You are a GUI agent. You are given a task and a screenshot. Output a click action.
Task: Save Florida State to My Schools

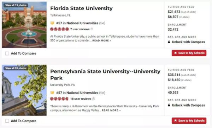click(x=189, y=53)
